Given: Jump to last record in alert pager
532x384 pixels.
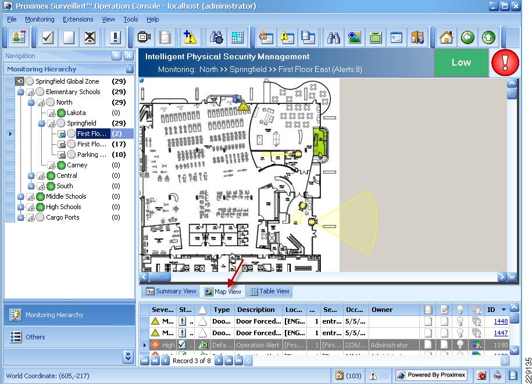Looking at the screenshot, I should [x=238, y=361].
